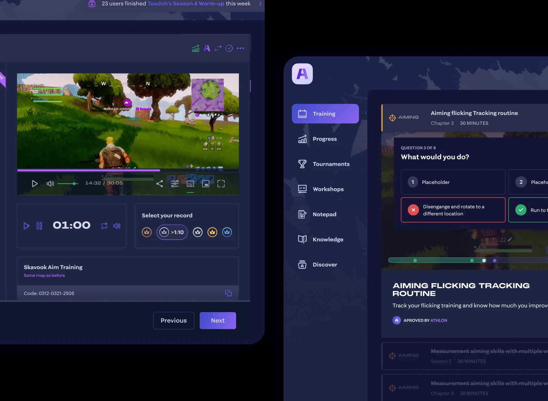Image resolution: width=548 pixels, height=401 pixels.
Task: Select the blue crown record
Action: (x=227, y=232)
